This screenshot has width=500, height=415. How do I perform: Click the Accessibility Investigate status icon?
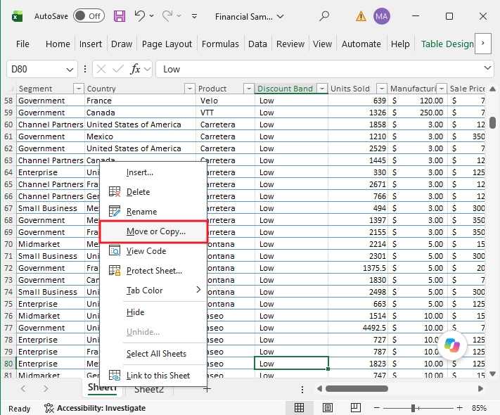(x=49, y=408)
